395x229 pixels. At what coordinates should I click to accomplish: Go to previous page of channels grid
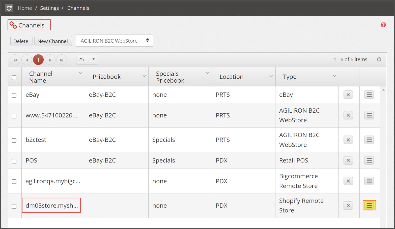pos(27,60)
